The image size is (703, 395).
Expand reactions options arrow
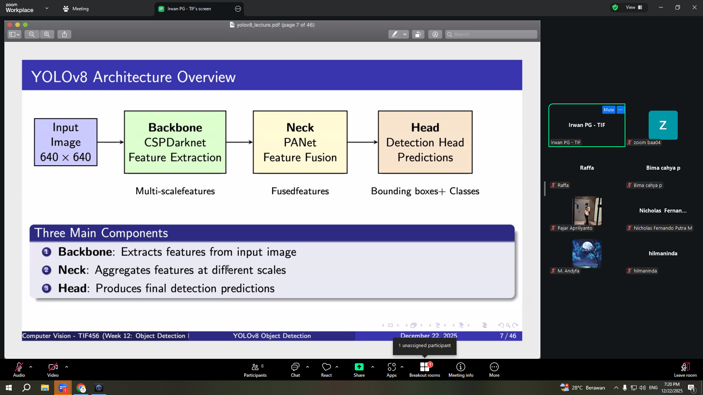point(337,367)
